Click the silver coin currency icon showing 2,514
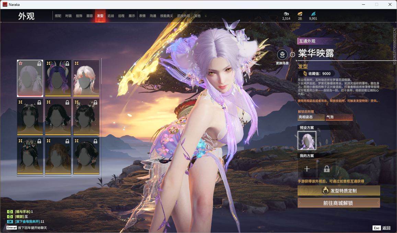Viewport: 397px width, 233px height. [286, 14]
